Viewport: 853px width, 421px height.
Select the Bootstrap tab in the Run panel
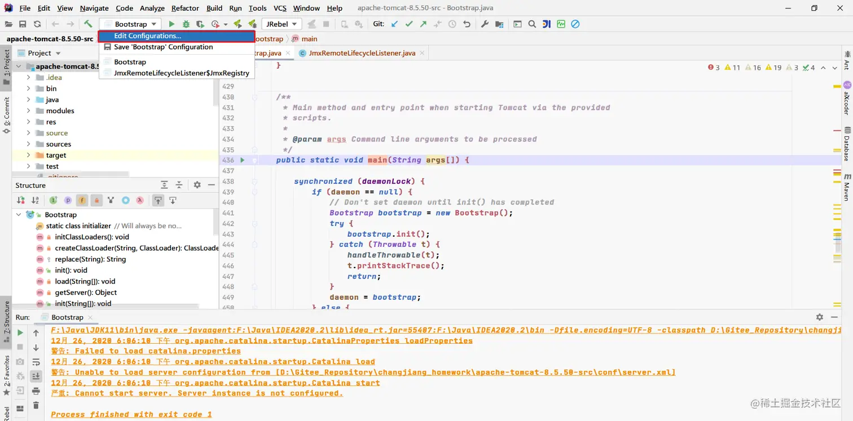pos(67,317)
